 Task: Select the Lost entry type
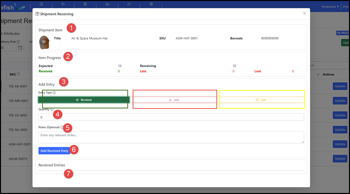tap(174, 100)
